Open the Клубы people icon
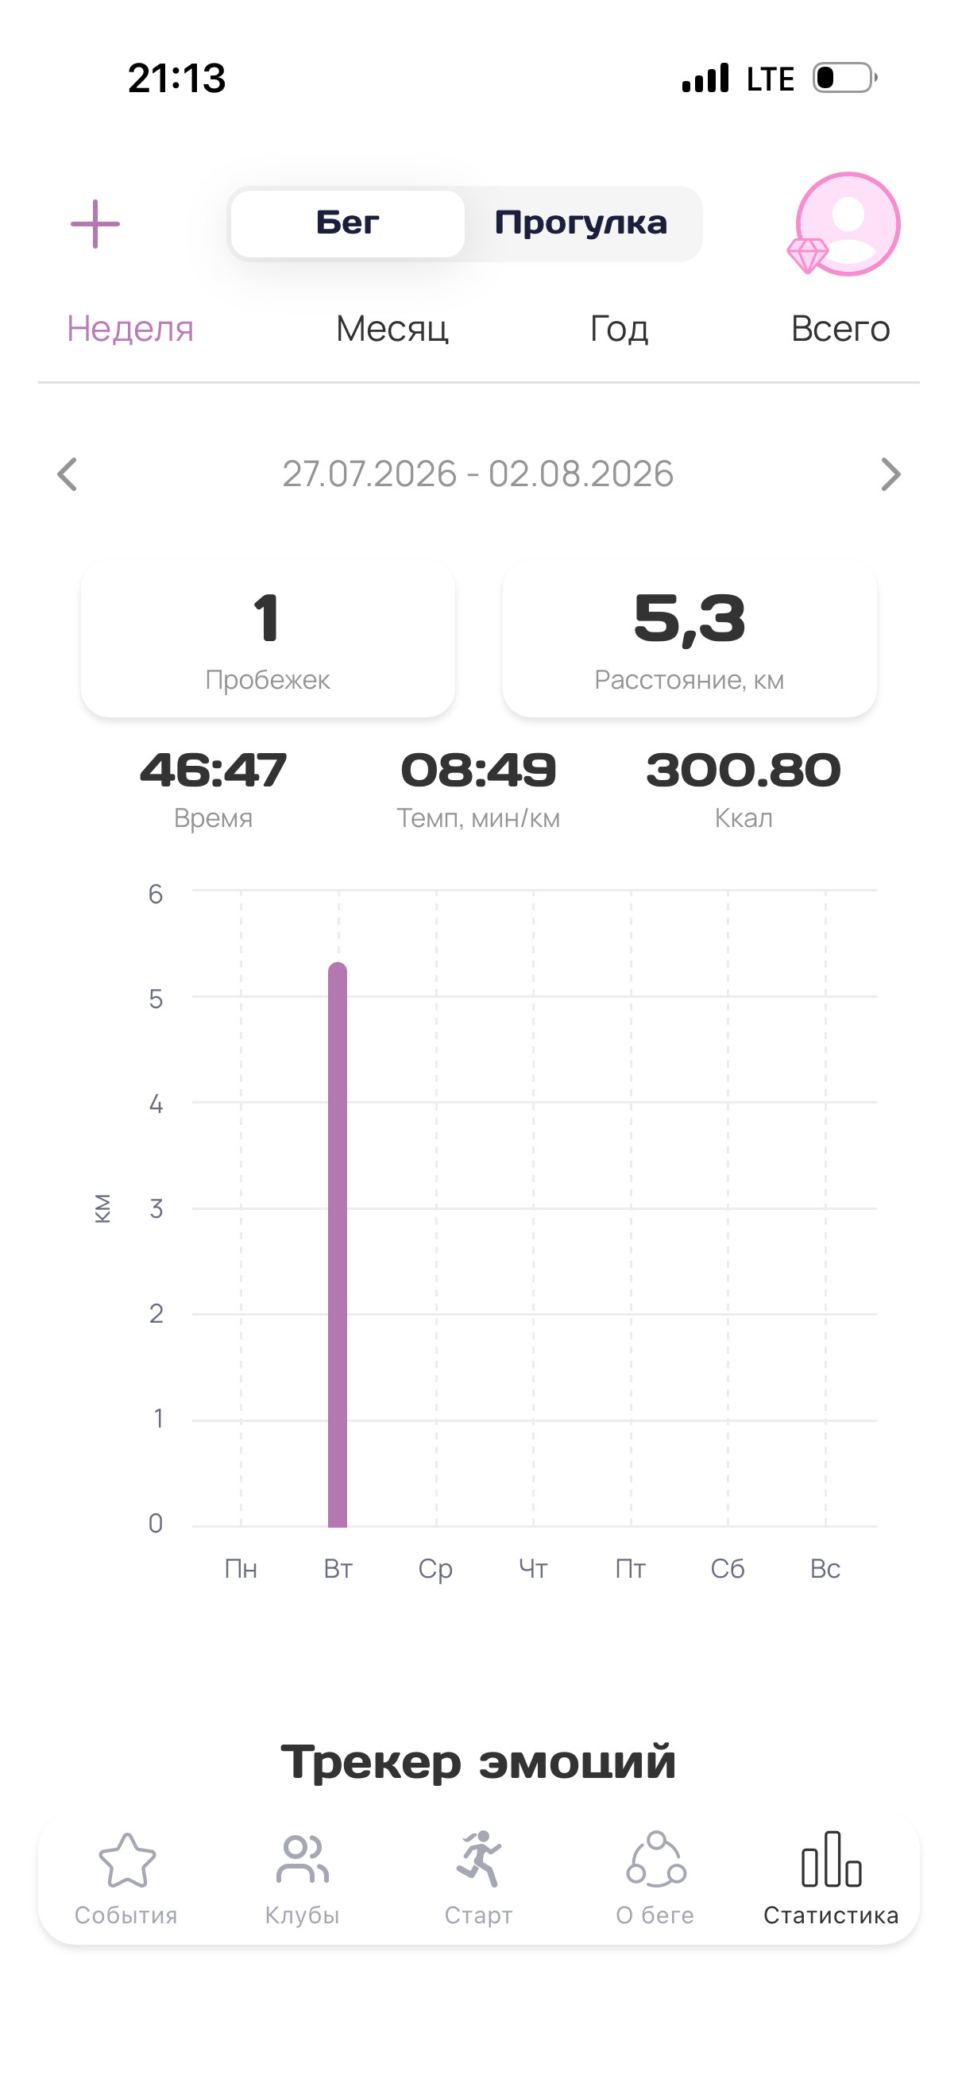Screen dimensions: 958x2083 click(303, 1859)
